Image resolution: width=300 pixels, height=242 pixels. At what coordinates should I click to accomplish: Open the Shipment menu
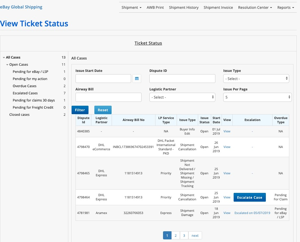[131, 7]
